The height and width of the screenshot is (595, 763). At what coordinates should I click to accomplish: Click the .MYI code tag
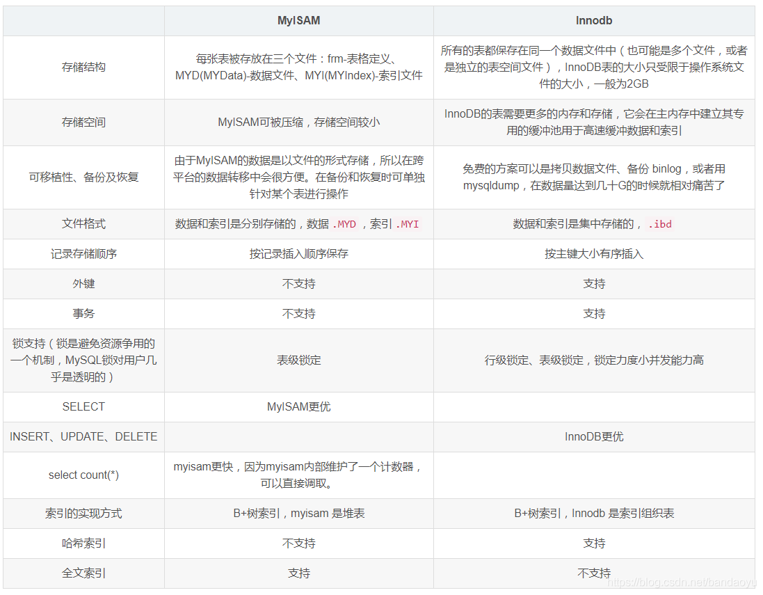408,224
